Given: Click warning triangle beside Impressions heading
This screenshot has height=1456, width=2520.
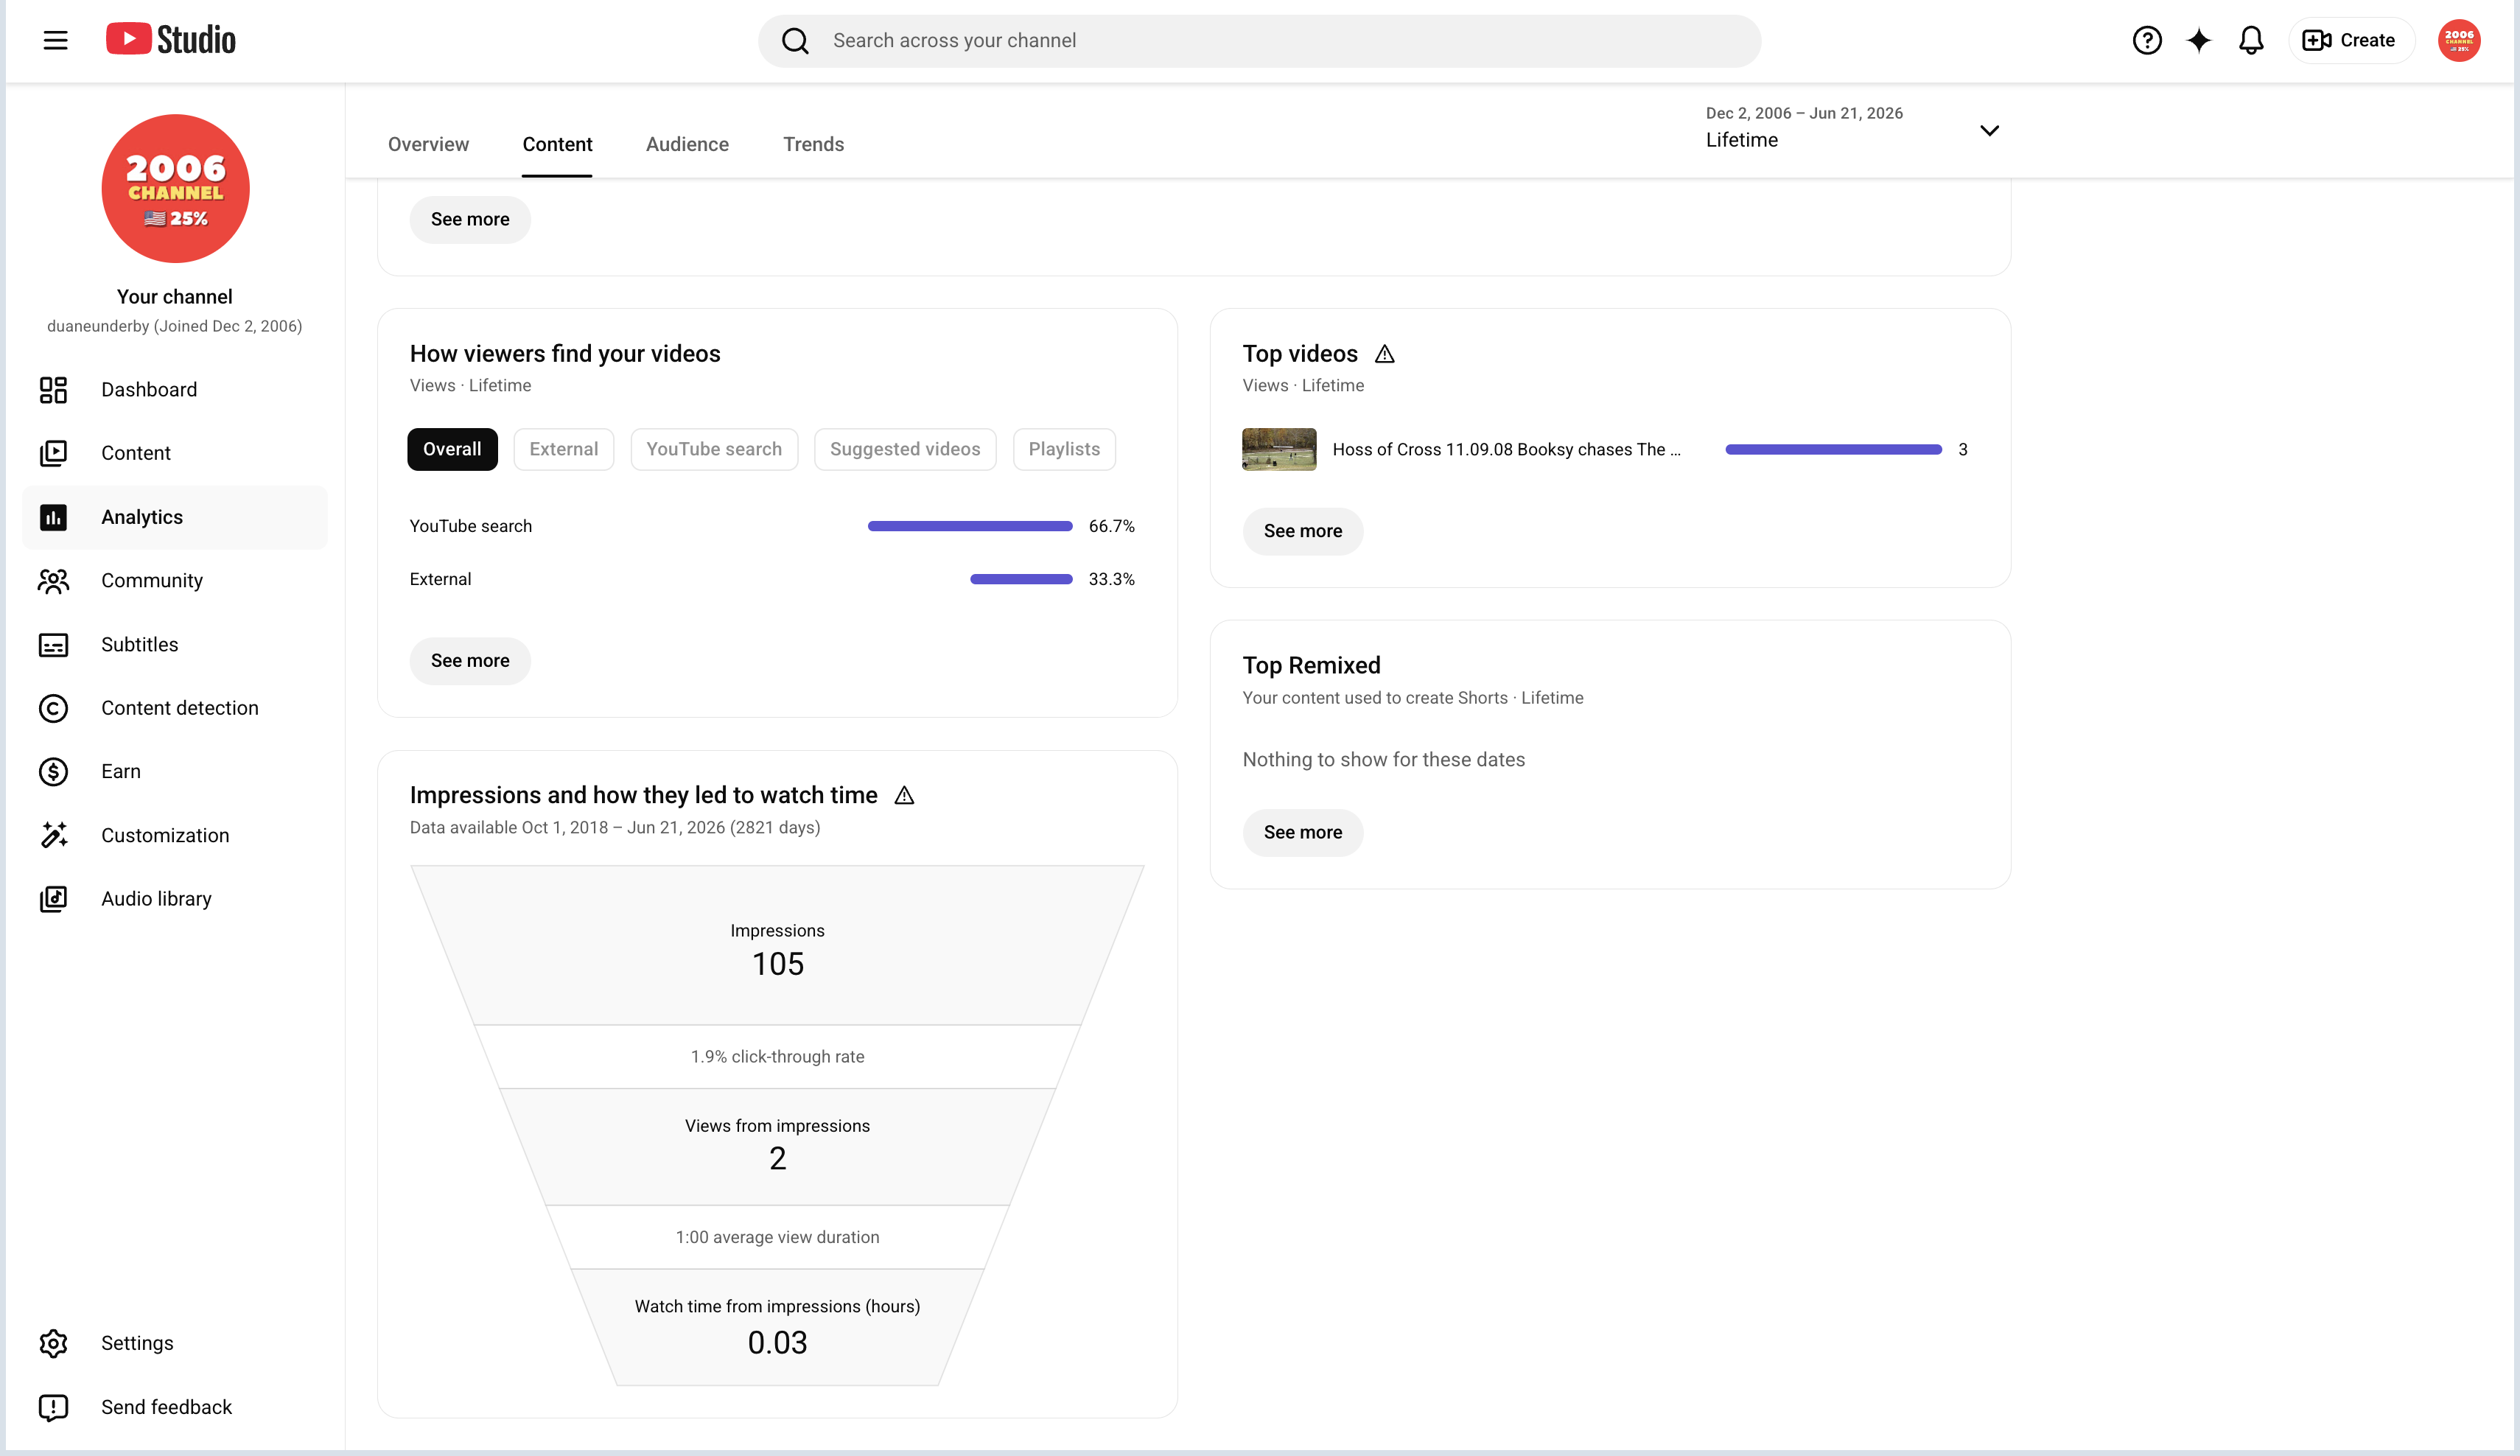Looking at the screenshot, I should (x=904, y=795).
